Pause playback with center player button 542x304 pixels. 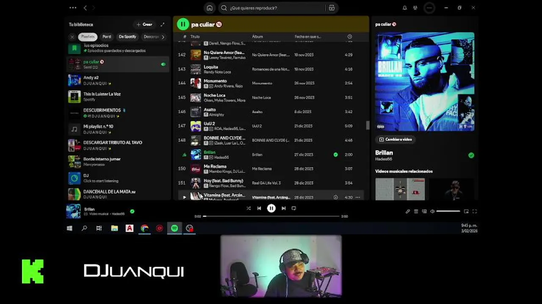(271, 208)
